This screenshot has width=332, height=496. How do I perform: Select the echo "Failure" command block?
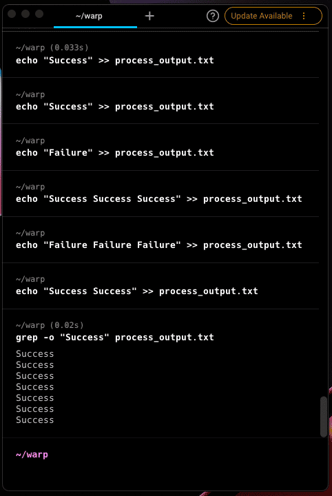(160, 147)
